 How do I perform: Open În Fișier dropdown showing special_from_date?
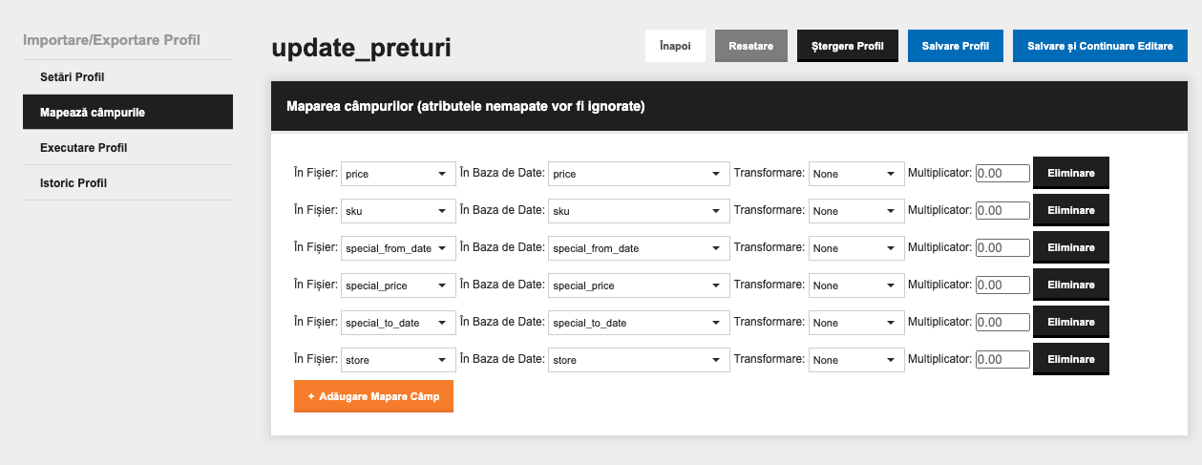[x=398, y=248]
